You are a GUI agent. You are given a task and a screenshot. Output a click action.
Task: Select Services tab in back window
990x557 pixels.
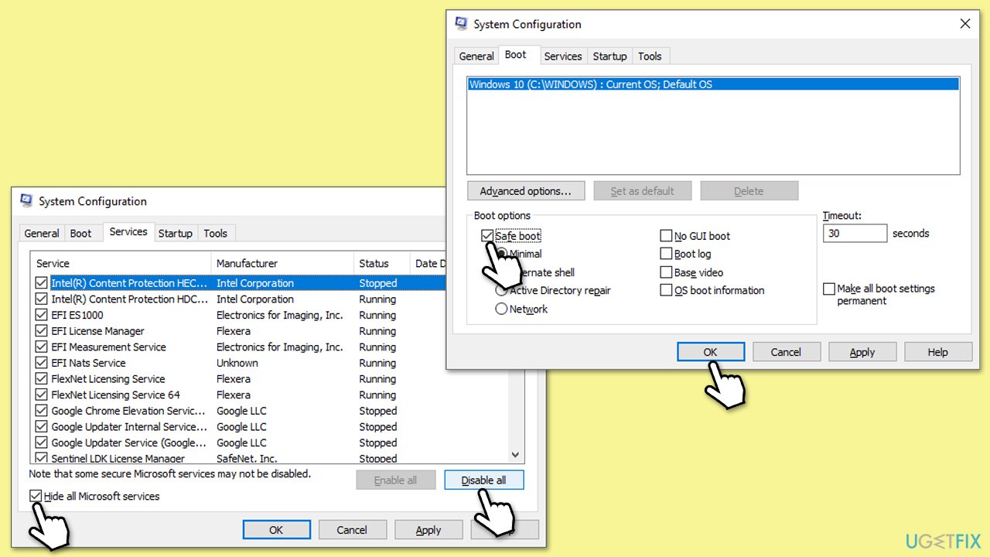pos(128,231)
